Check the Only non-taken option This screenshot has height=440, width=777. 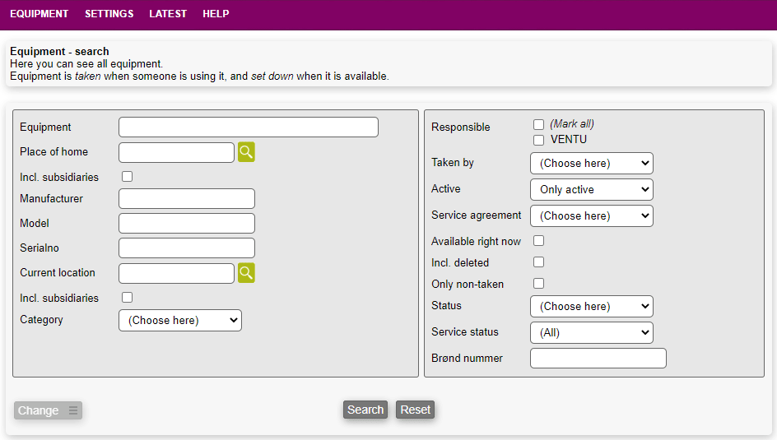pyautogui.click(x=538, y=284)
